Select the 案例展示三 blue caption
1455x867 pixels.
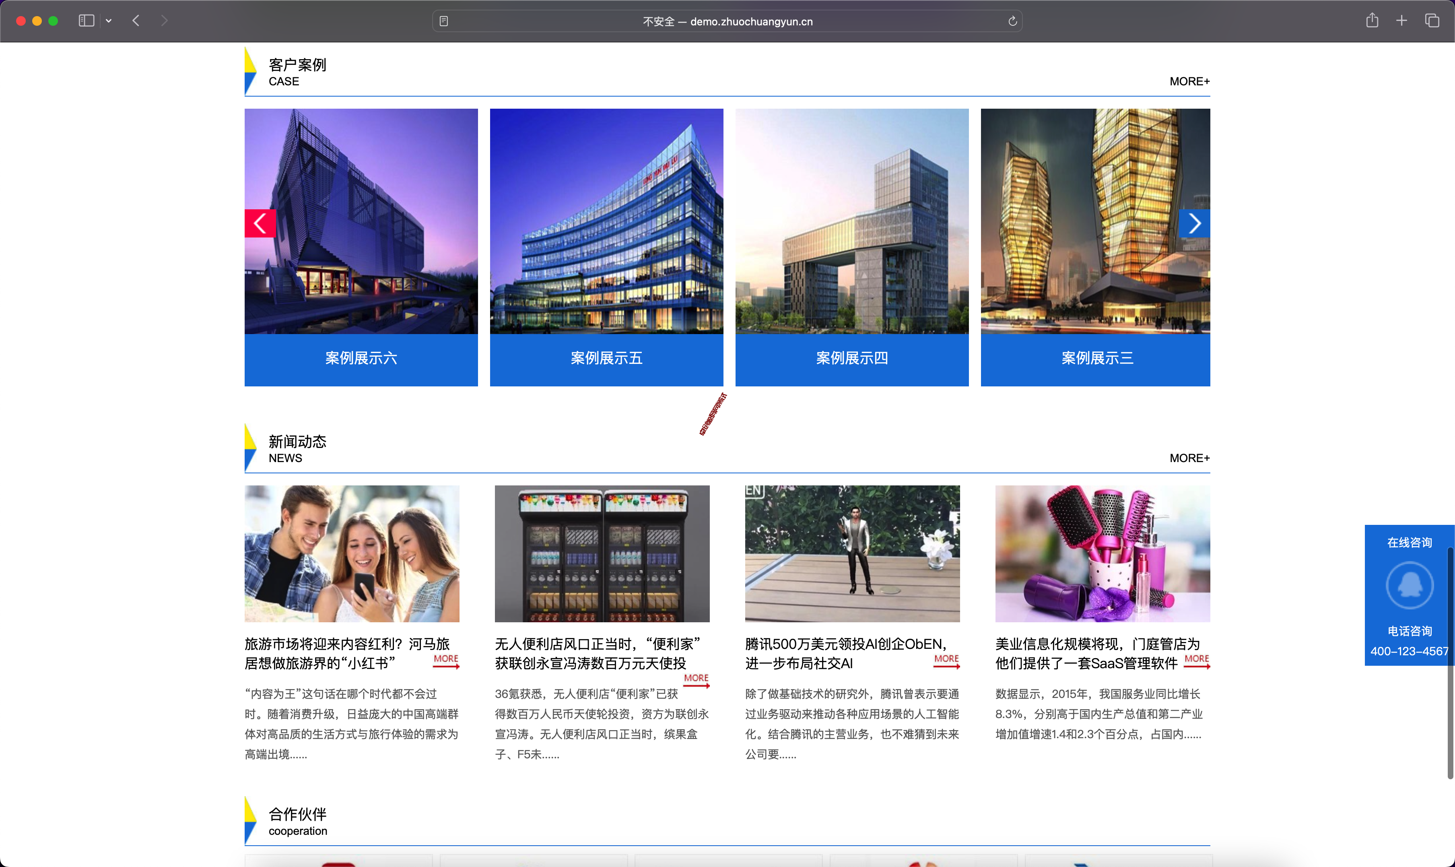coord(1095,359)
